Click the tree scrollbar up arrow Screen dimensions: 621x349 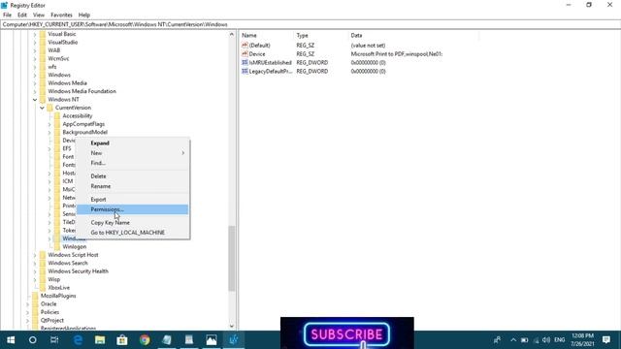232,35
